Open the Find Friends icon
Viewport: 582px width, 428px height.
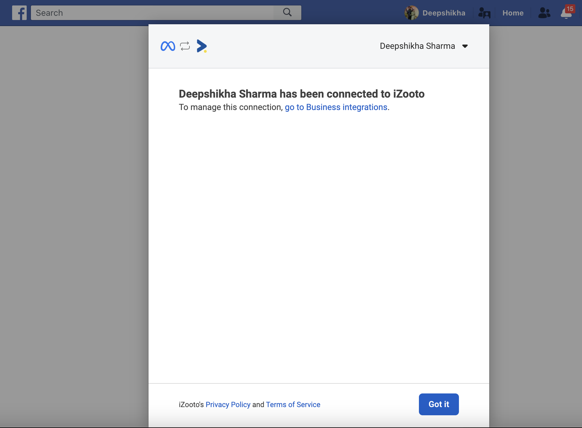[x=484, y=13]
